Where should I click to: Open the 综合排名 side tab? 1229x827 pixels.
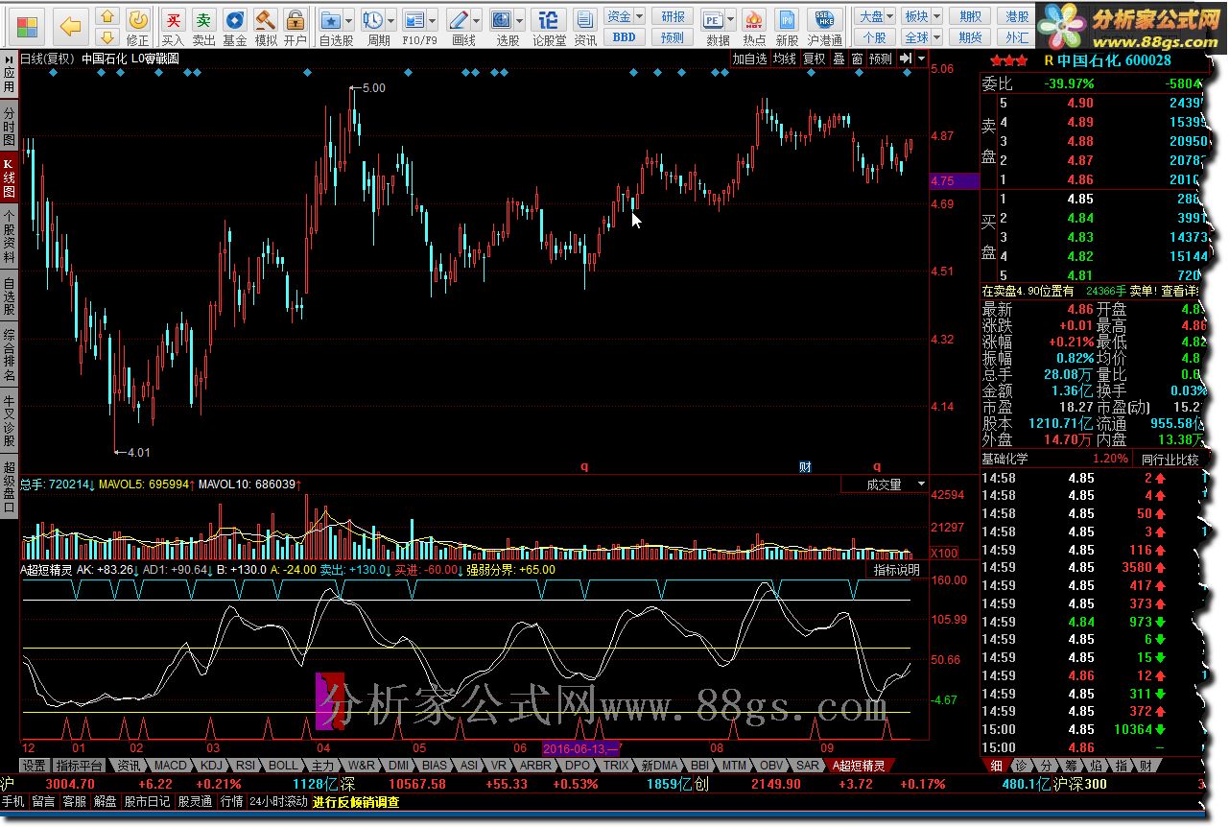9,356
